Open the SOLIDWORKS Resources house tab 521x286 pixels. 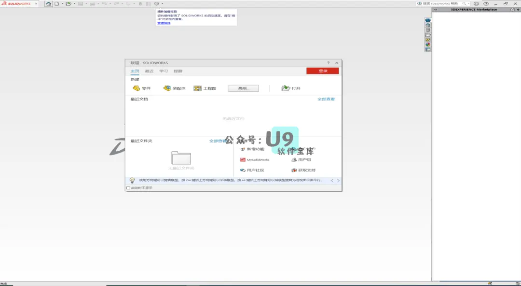point(428,25)
